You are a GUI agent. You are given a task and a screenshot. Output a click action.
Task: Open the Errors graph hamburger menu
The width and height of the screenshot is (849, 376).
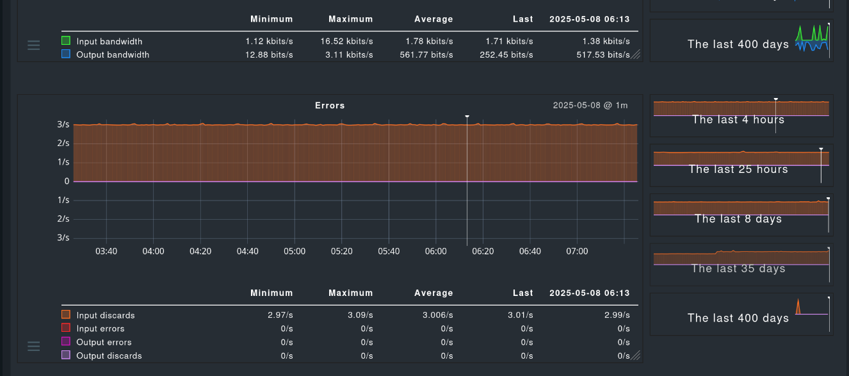tap(34, 346)
